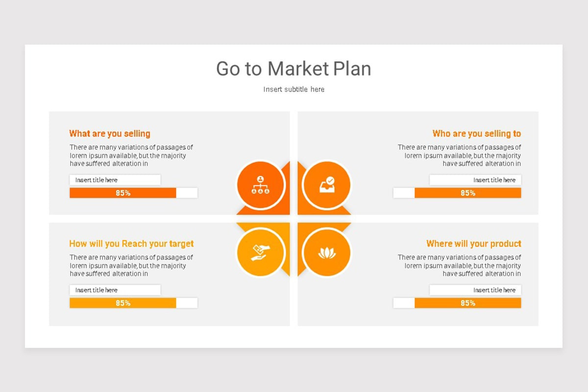Select the 'Where will your product' heading
This screenshot has width=588, height=392.
474,244
